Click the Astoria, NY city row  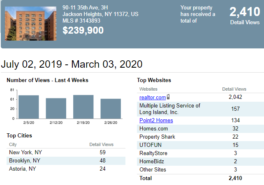[x=66, y=169]
